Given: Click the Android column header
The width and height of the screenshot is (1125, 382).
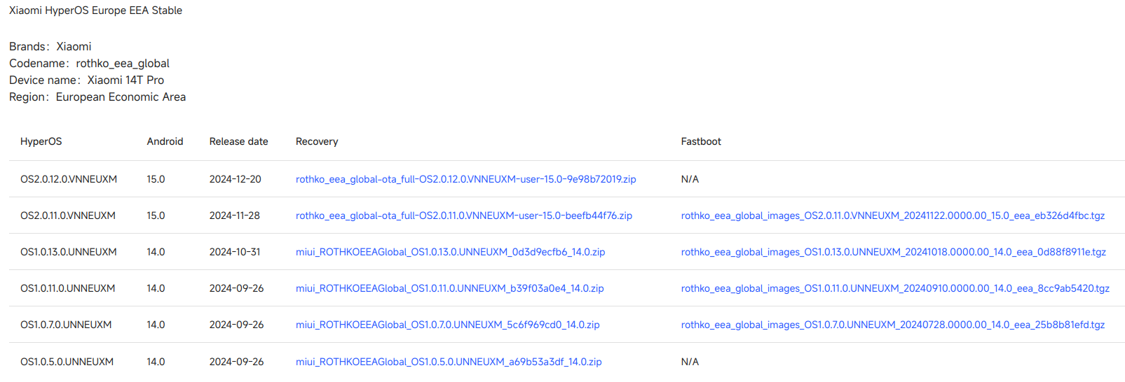Looking at the screenshot, I should [165, 141].
